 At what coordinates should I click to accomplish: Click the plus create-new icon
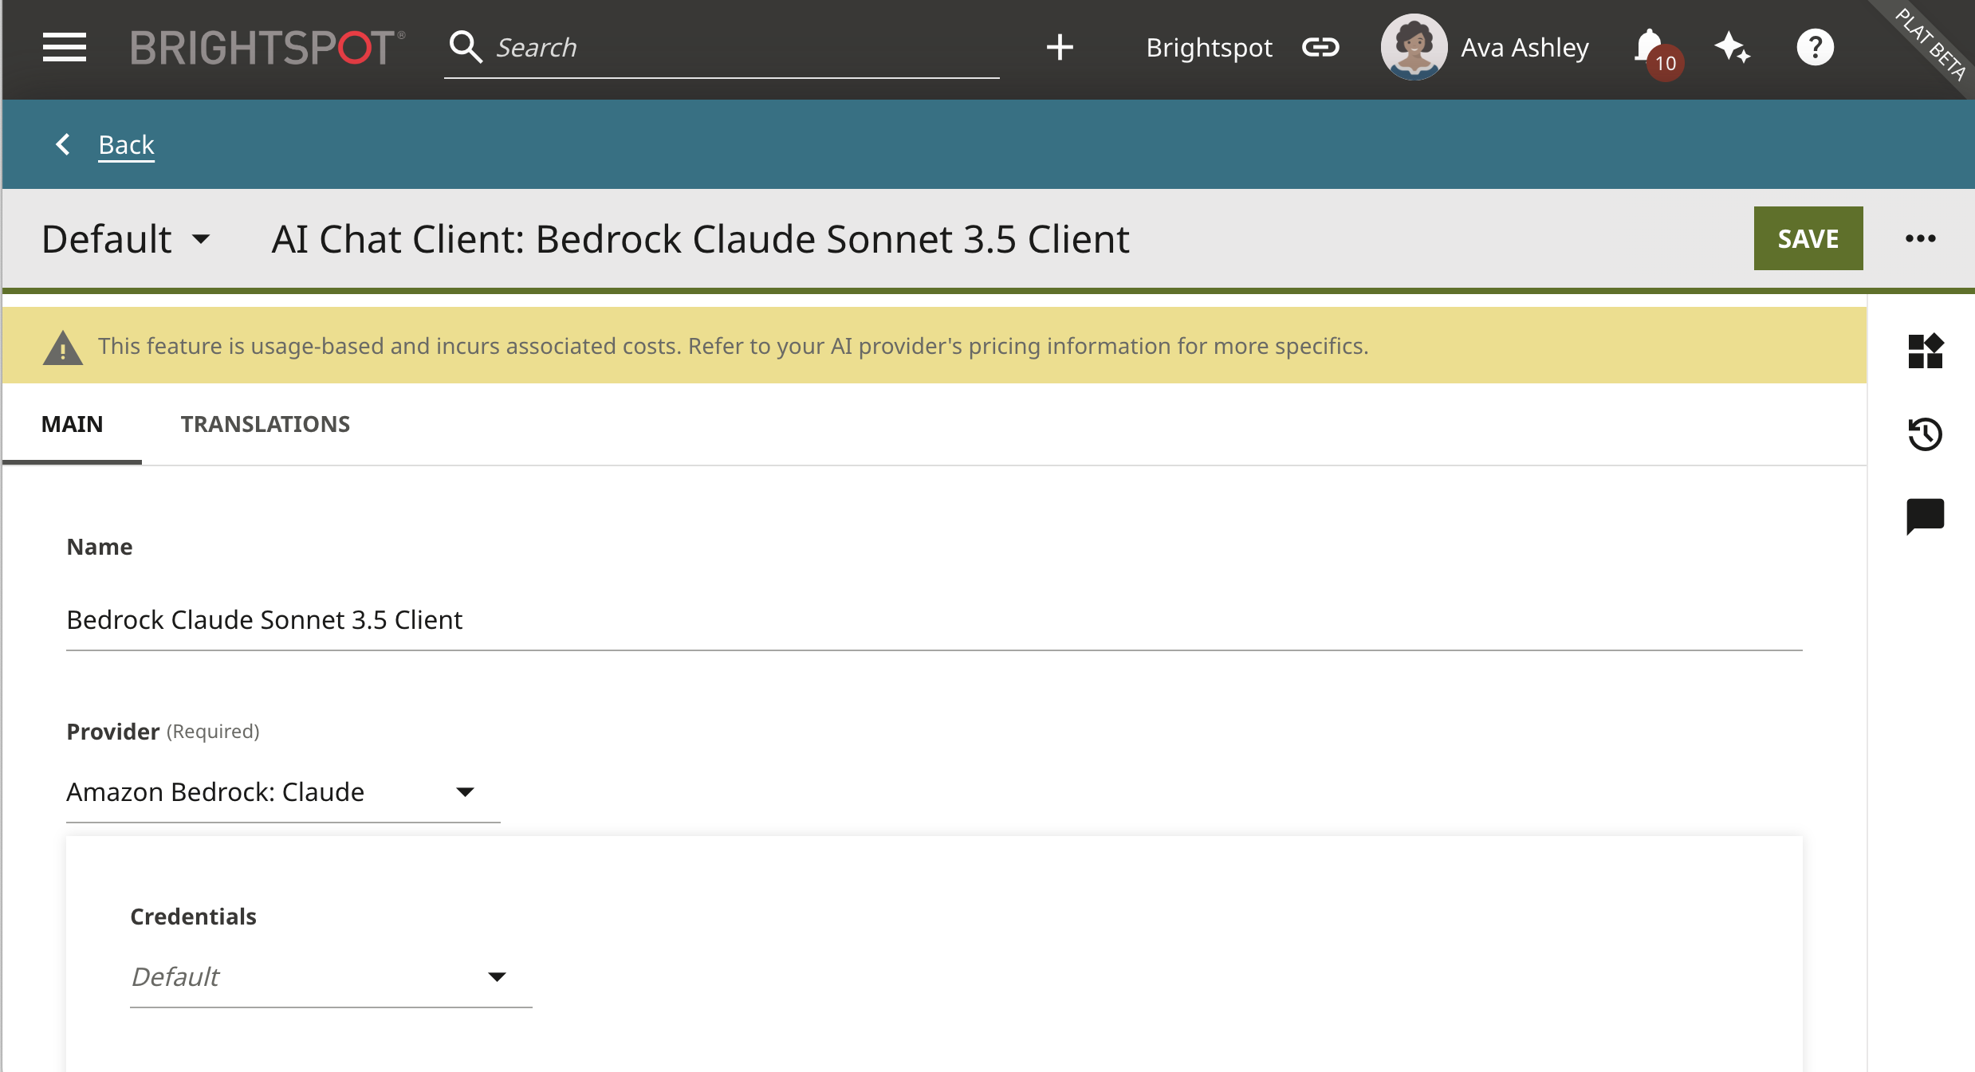(1060, 47)
